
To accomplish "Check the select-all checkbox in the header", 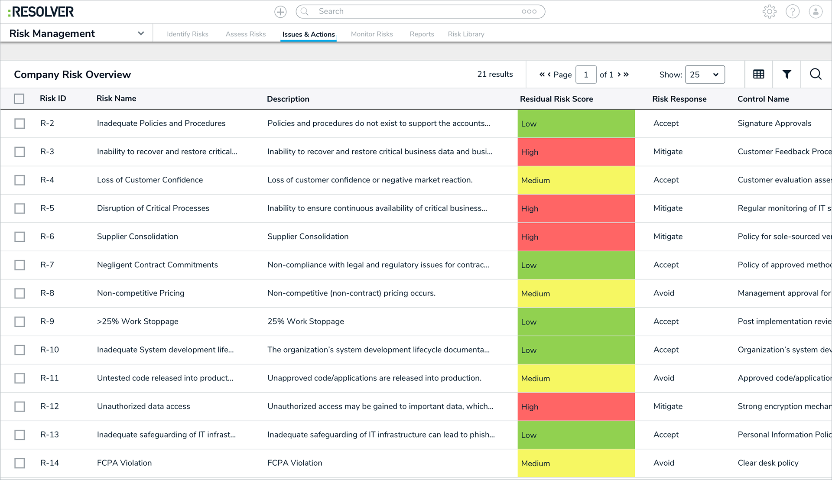I will 19,99.
